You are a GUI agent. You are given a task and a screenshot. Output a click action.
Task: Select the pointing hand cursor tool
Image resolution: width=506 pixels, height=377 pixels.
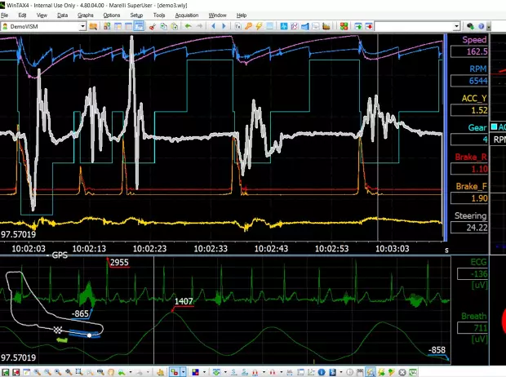(x=161, y=372)
